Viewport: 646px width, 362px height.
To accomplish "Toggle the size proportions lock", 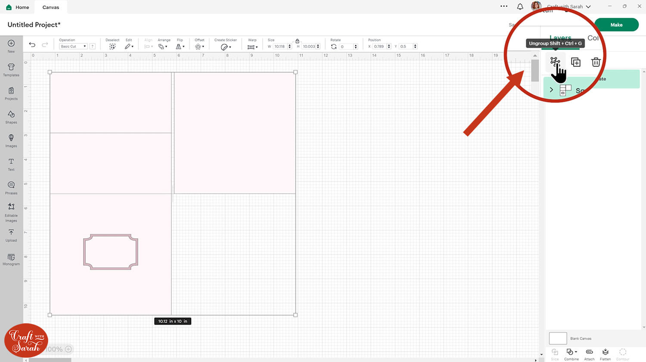I will 297,41.
